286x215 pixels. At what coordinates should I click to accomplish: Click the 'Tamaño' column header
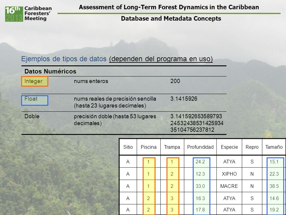[274, 147]
